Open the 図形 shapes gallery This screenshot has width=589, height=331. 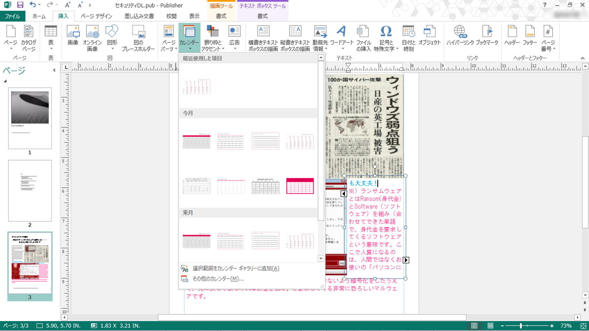[112, 38]
